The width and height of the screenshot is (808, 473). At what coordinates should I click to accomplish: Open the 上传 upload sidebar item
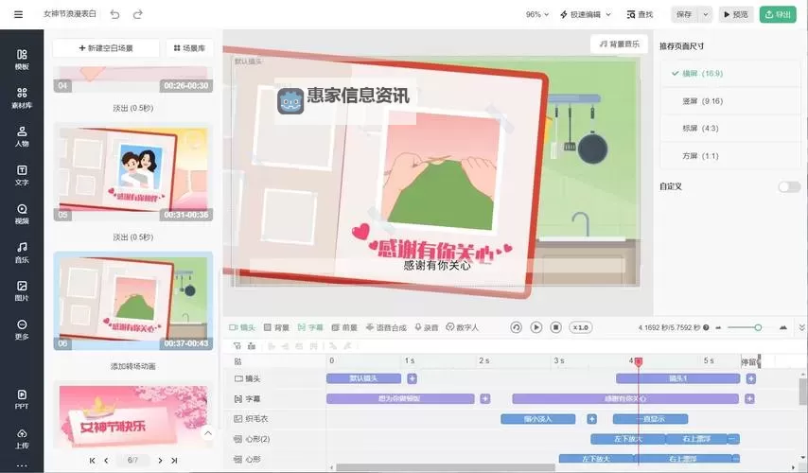(22, 438)
